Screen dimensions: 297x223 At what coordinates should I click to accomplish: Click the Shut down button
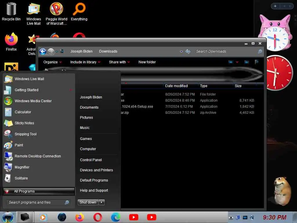pyautogui.click(x=88, y=202)
